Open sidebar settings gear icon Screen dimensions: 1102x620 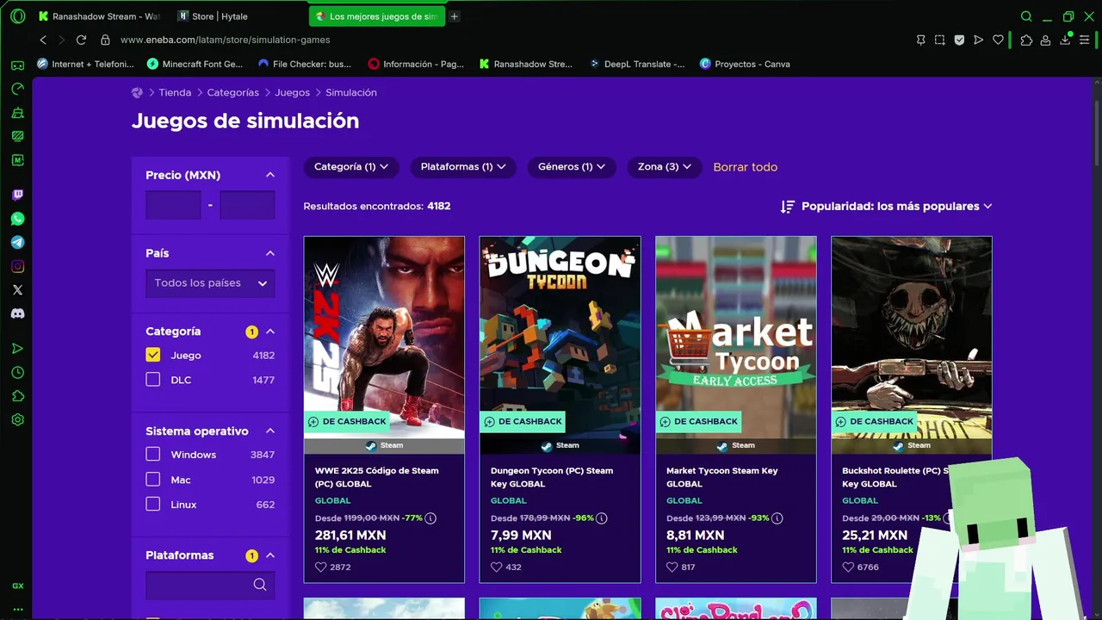[x=17, y=420]
